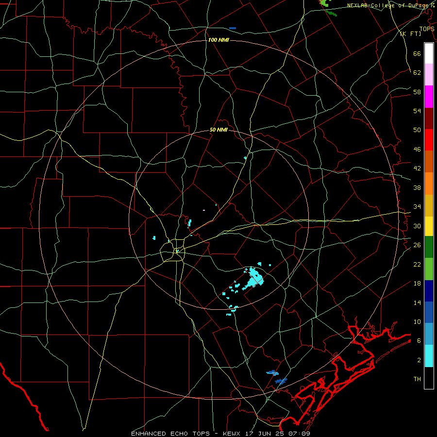Click the 38 value on the legend
The image size is (437, 437).
[x=417, y=187]
